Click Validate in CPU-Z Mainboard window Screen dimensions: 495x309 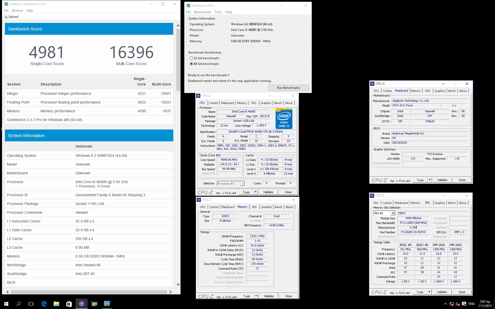[x=442, y=180]
